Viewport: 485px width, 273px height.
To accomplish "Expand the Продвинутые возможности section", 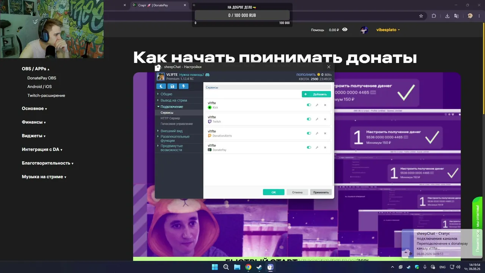I will point(171,148).
